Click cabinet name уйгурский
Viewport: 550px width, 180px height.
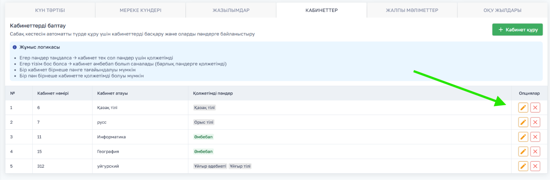tap(108, 166)
